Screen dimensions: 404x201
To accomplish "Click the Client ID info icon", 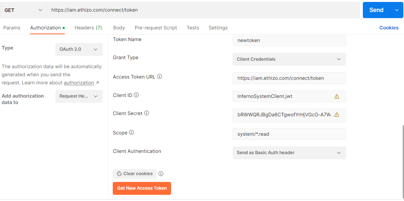I will click(x=136, y=95).
